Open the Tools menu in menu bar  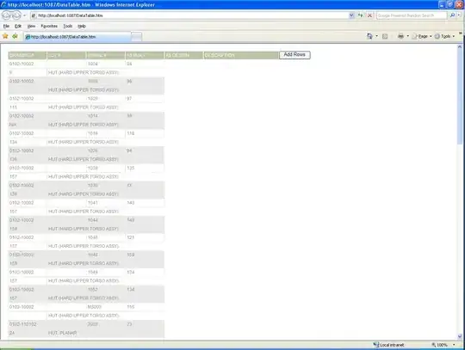click(68, 26)
